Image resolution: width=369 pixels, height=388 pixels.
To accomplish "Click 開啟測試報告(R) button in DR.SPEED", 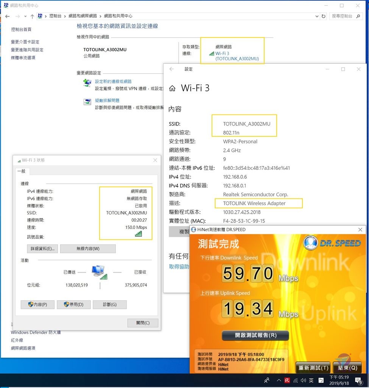I will click(x=255, y=335).
